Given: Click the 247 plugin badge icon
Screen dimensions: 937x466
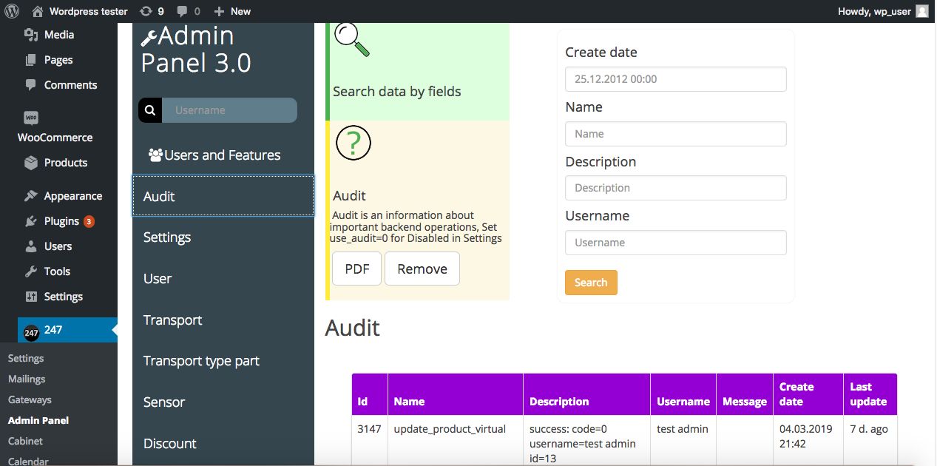Looking at the screenshot, I should click(31, 333).
